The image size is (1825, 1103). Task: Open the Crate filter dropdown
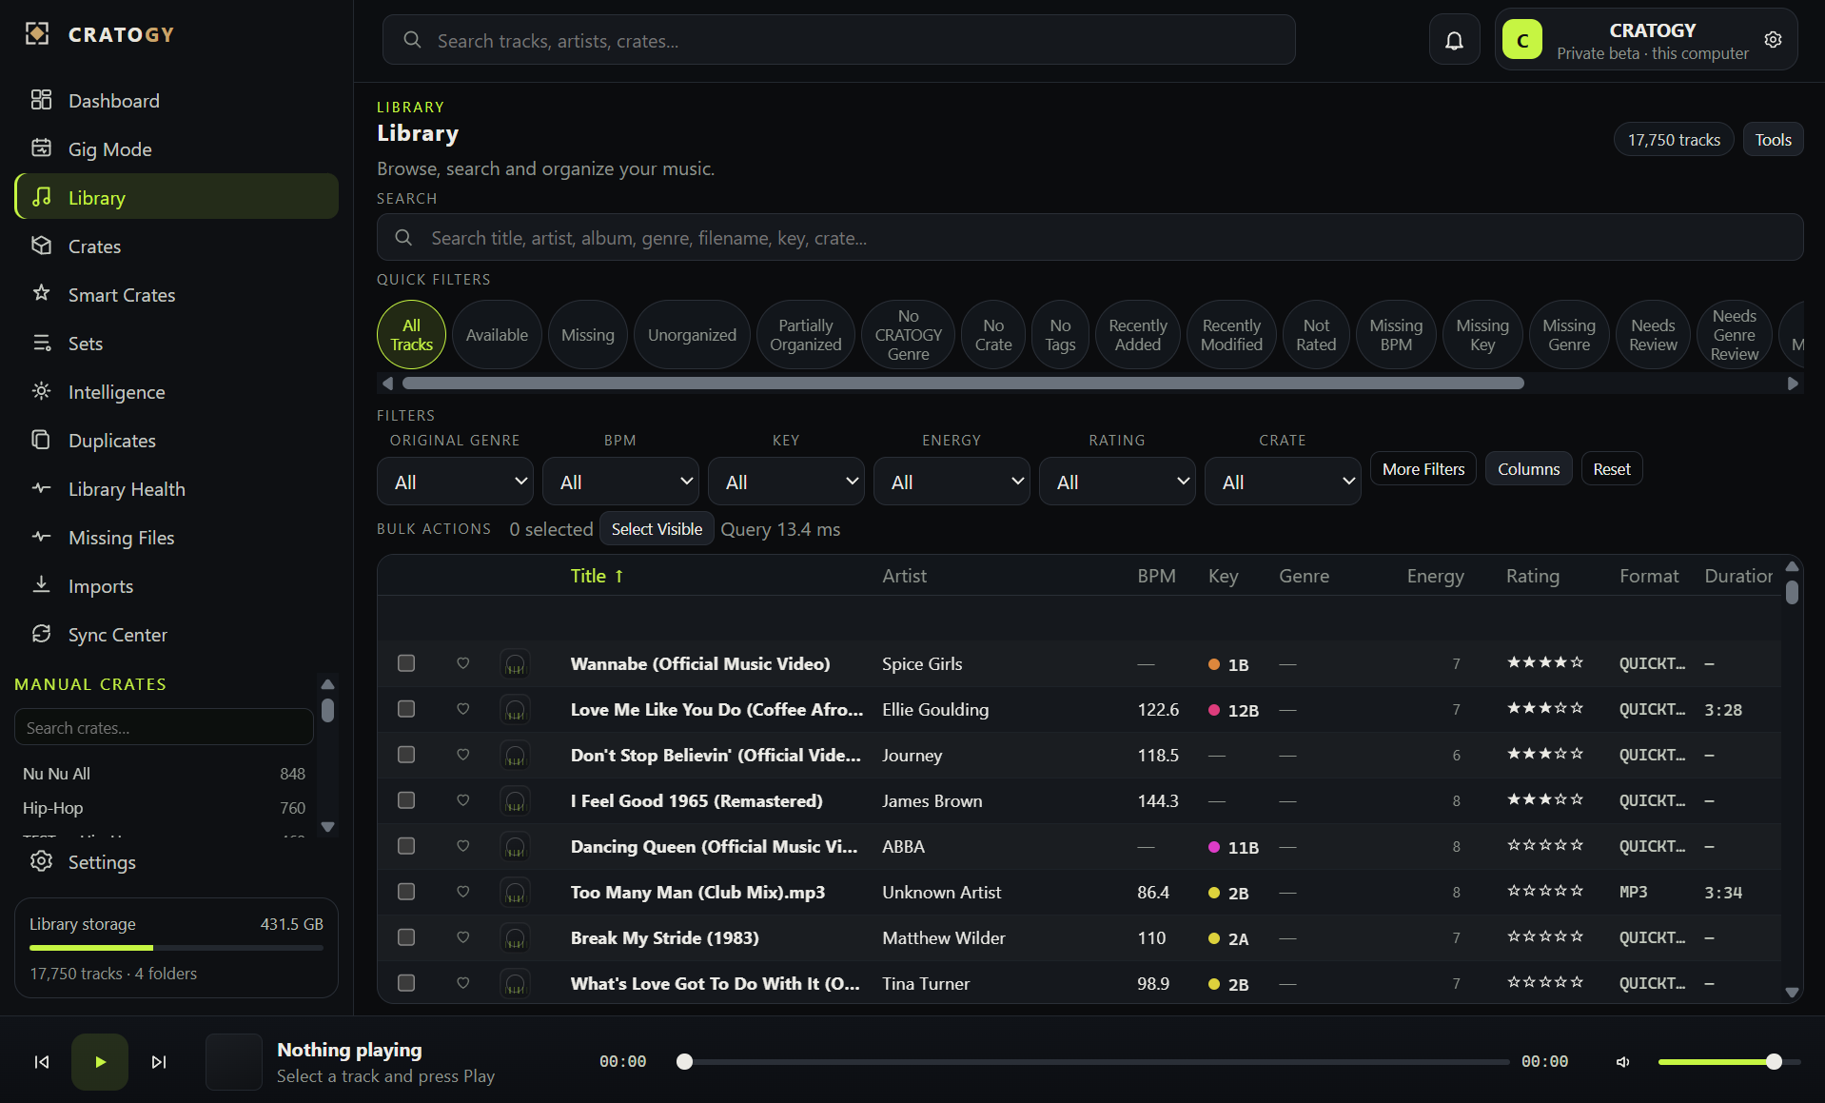(x=1283, y=482)
